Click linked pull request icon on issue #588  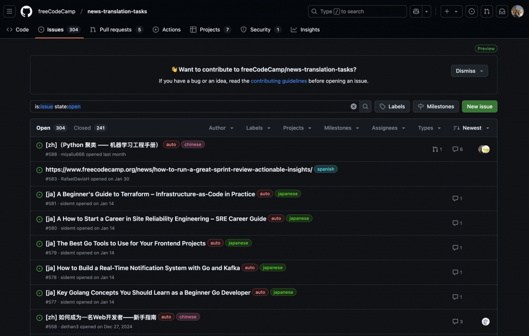click(x=437, y=149)
